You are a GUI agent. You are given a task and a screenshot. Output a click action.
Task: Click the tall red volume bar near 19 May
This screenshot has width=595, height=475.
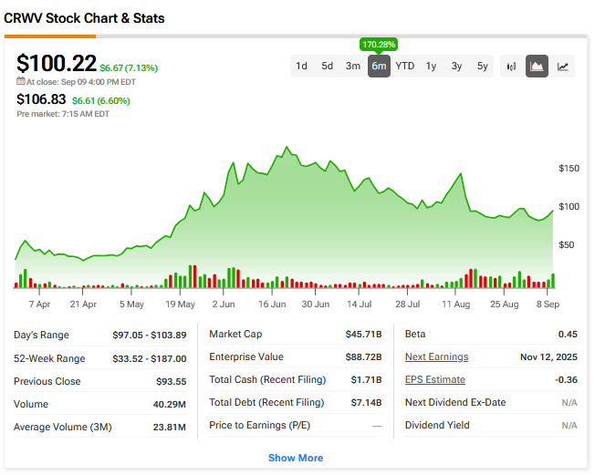tap(193, 275)
